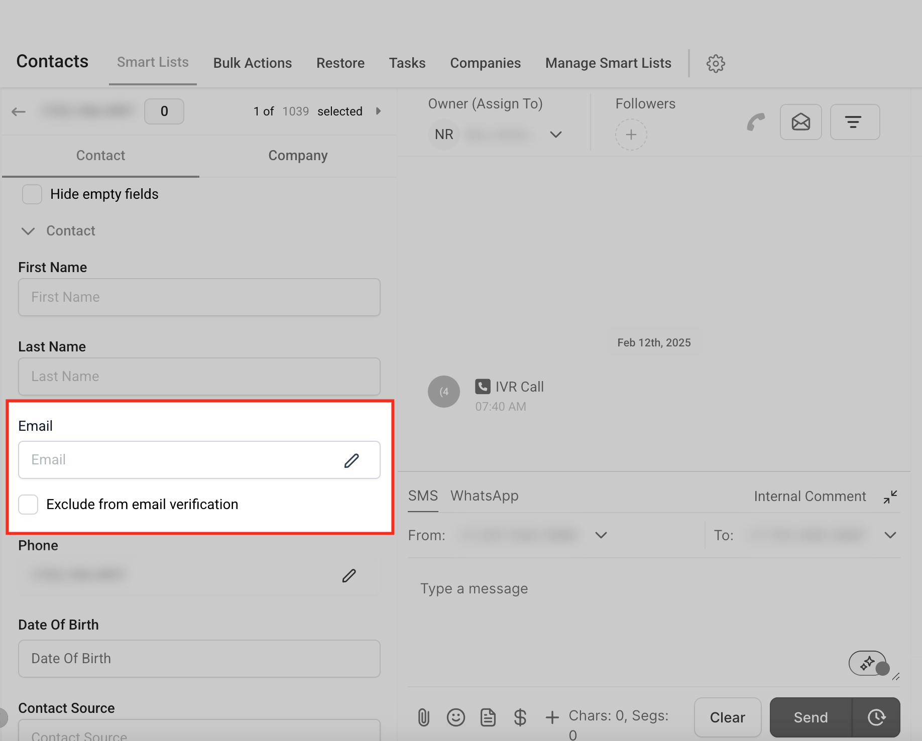922x741 pixels.
Task: Click the First Name input field
Action: [x=199, y=297]
